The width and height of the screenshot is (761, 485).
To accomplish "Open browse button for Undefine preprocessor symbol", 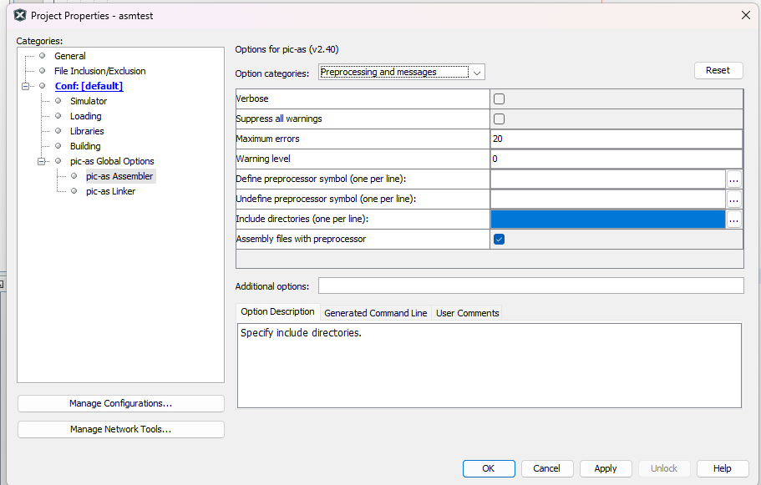I will click(x=734, y=200).
